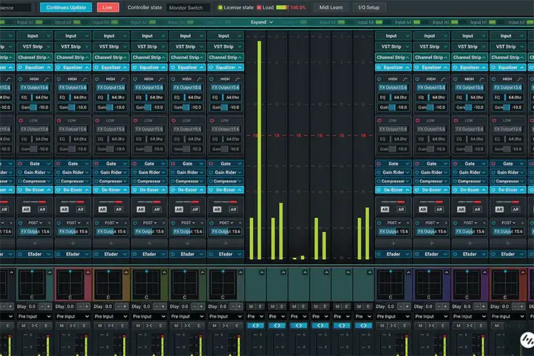Mute the purple channel with its M button
The width and height of the screenshot is (534, 356).
click(459, 326)
